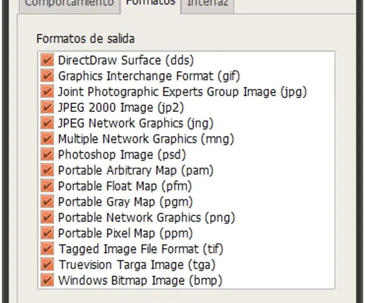
Task: Open the Interfaz tab
Action: (207, 3)
